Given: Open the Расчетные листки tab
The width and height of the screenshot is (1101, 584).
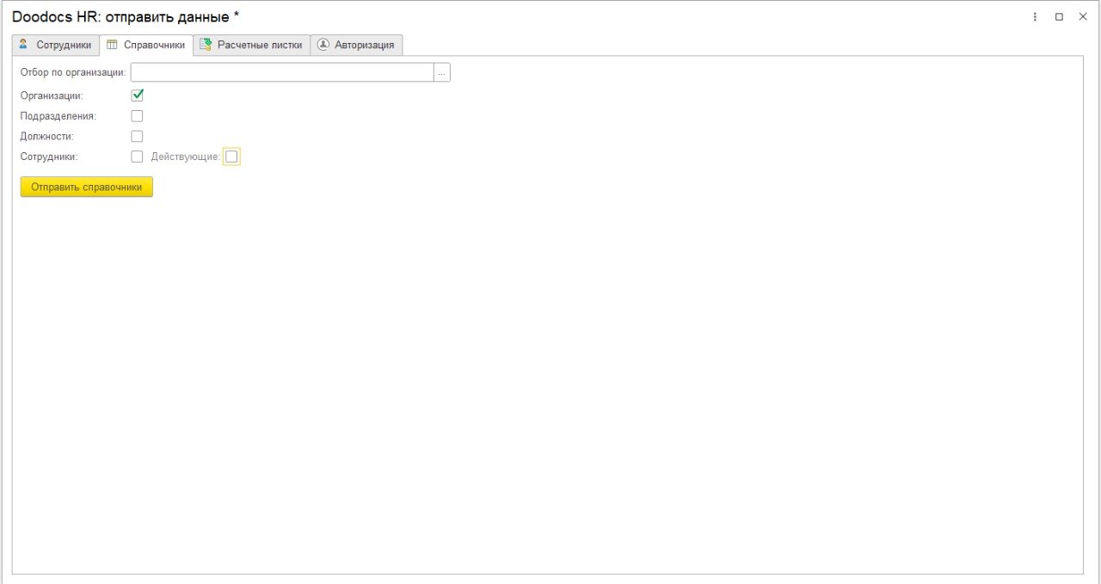Looking at the screenshot, I should click(251, 45).
